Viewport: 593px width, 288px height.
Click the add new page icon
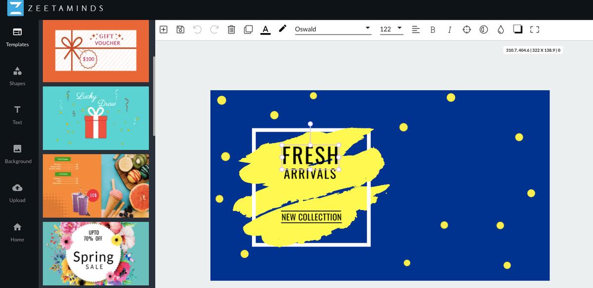click(x=164, y=30)
